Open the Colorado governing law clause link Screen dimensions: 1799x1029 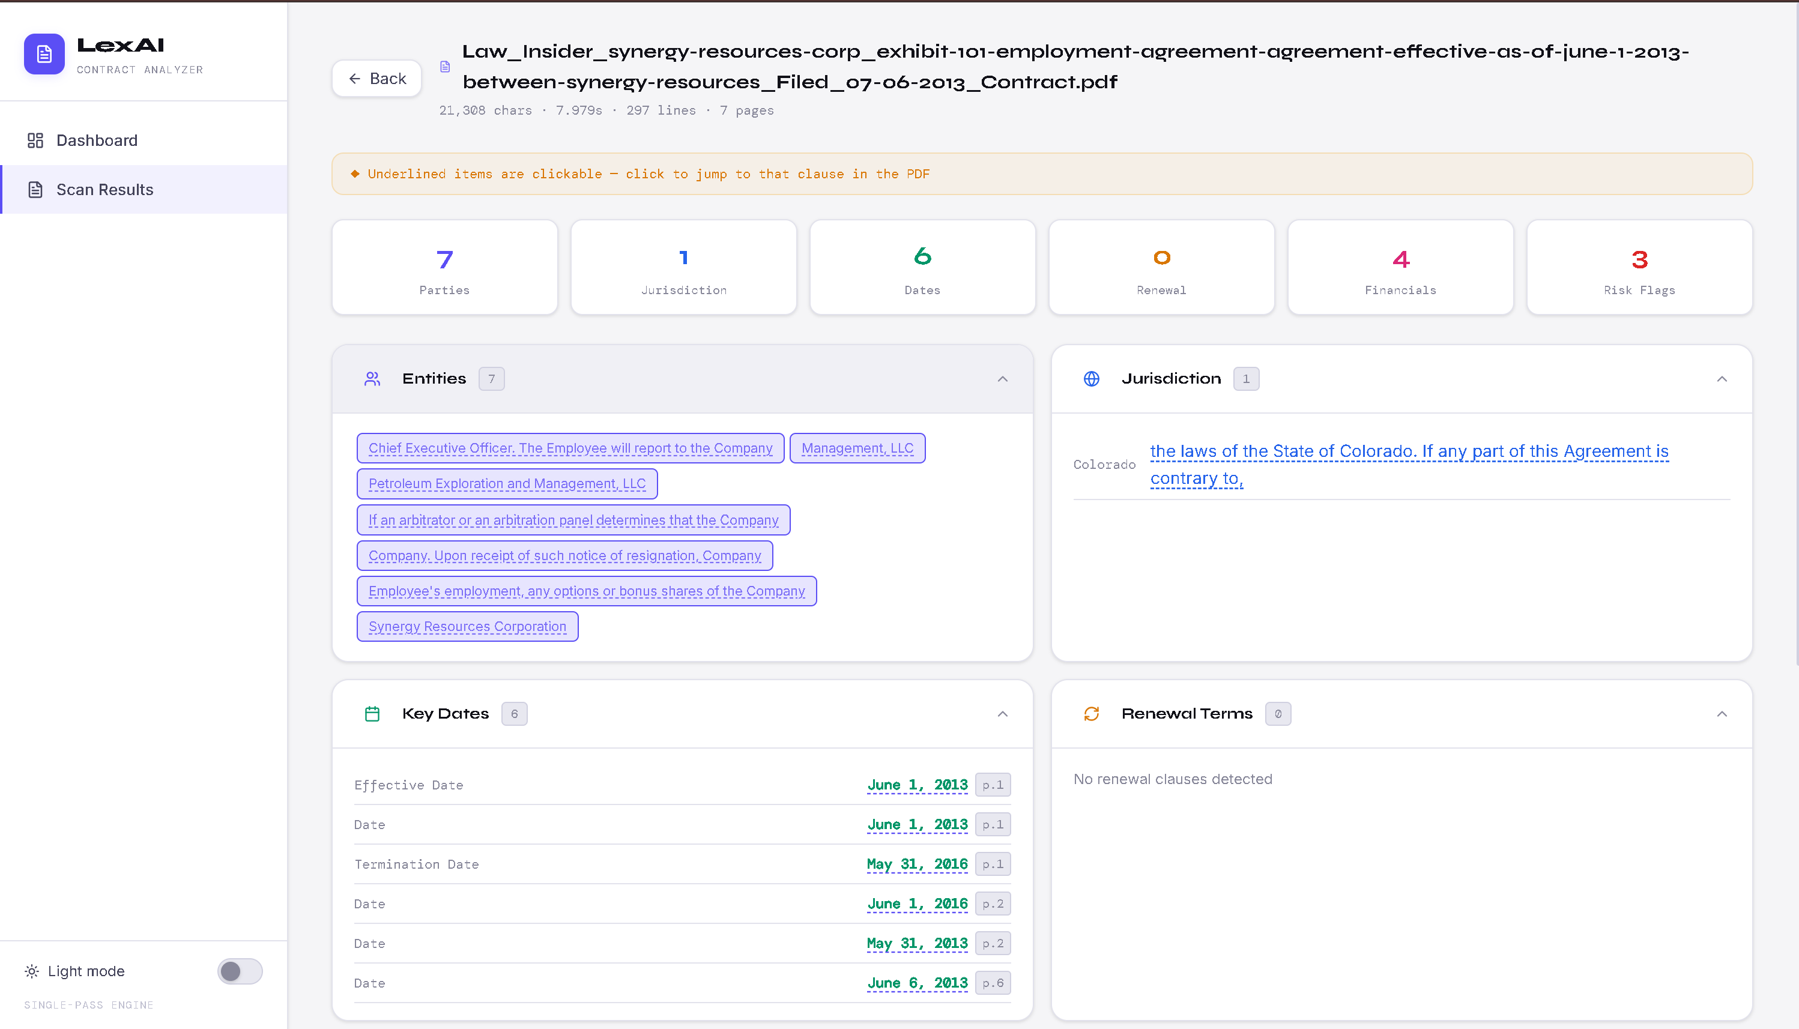1409,464
